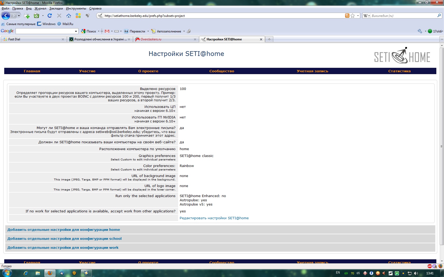Viewport: 444px width, 277px height.
Task: Expand the dropdown next to the recycle-bin icon
Action: (43, 16)
